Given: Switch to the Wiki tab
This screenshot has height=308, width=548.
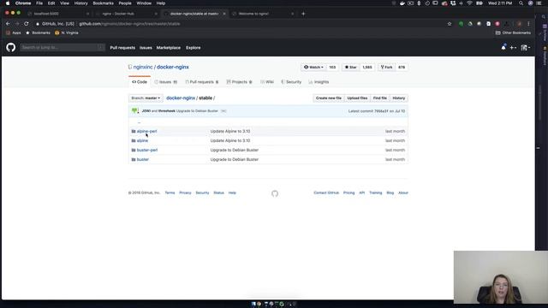Looking at the screenshot, I should 267,82.
